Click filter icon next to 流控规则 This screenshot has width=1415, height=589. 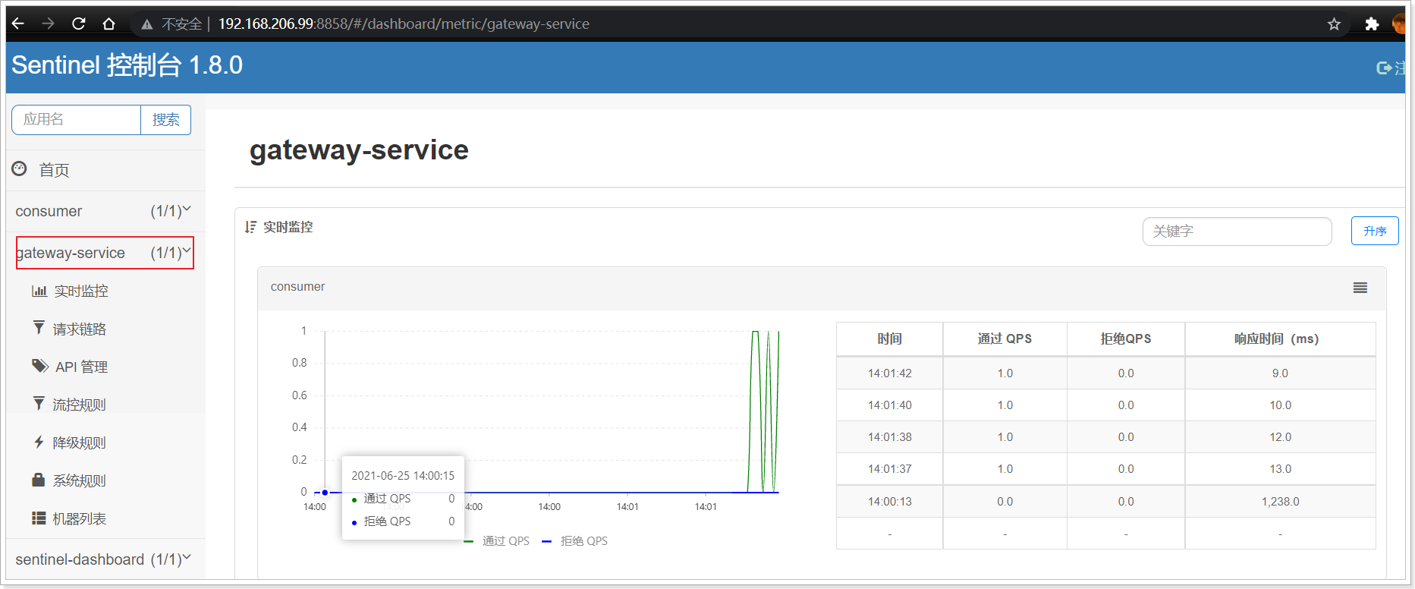click(x=39, y=403)
